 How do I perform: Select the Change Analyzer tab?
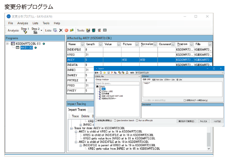coord(102,80)
